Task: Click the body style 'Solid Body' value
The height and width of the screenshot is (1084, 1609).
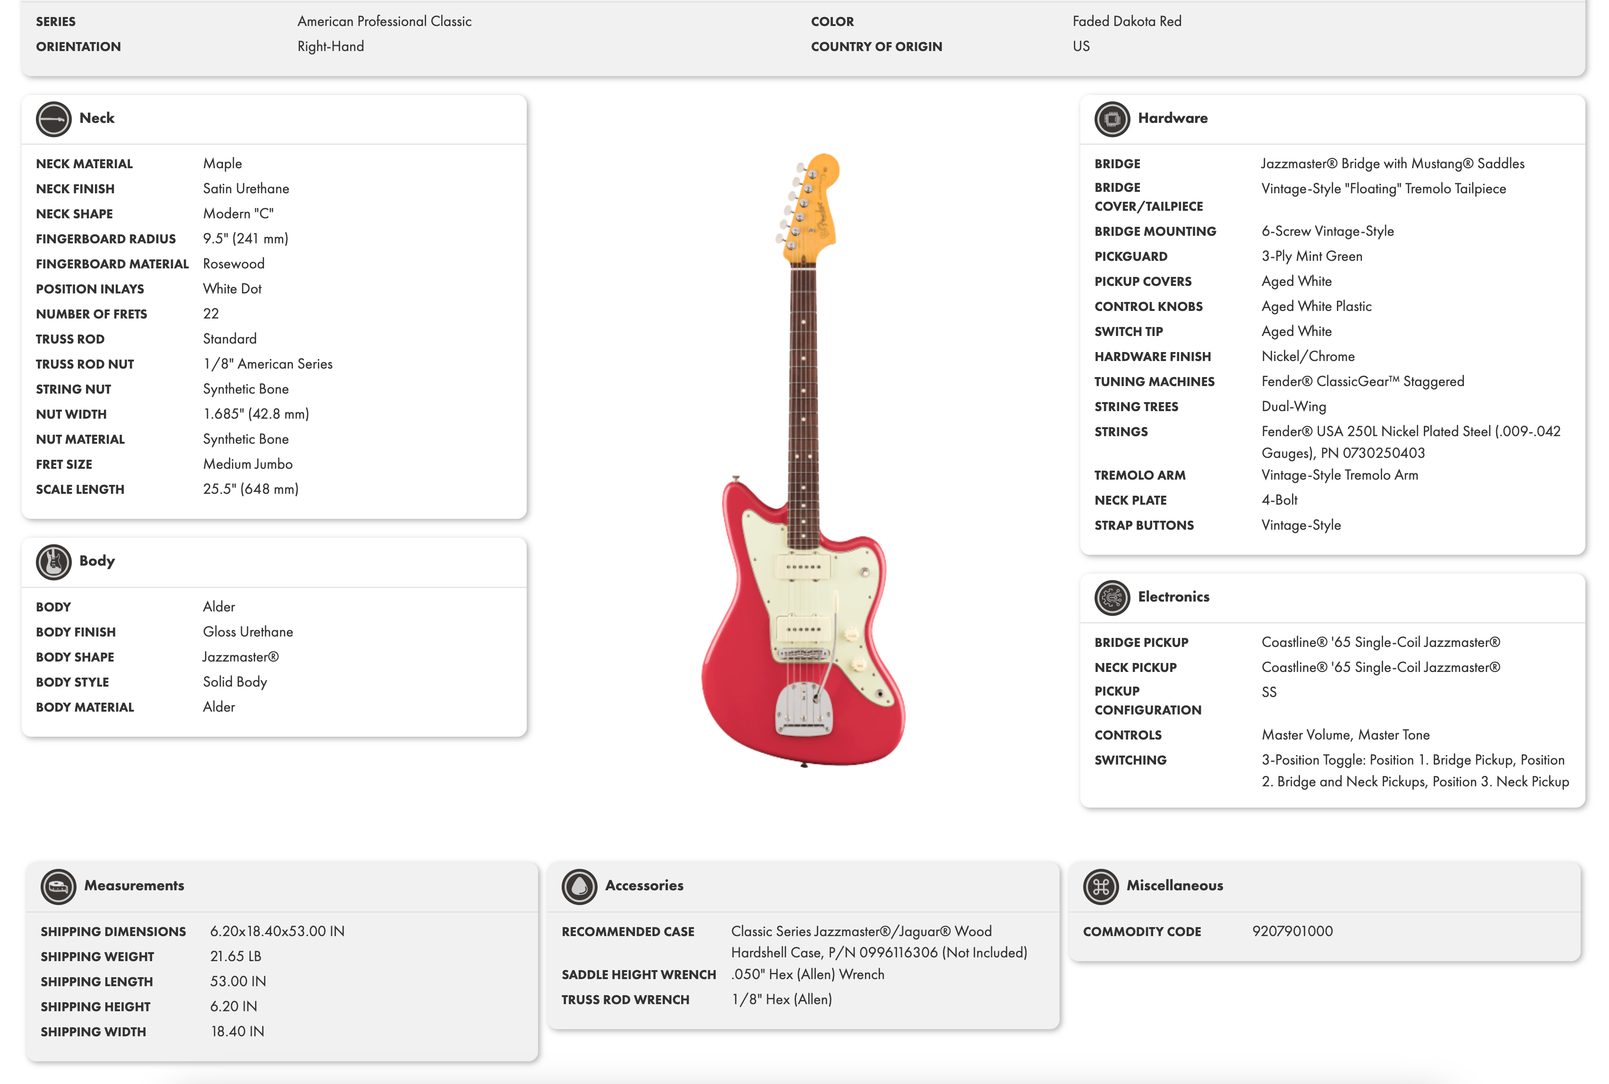Action: pos(234,682)
